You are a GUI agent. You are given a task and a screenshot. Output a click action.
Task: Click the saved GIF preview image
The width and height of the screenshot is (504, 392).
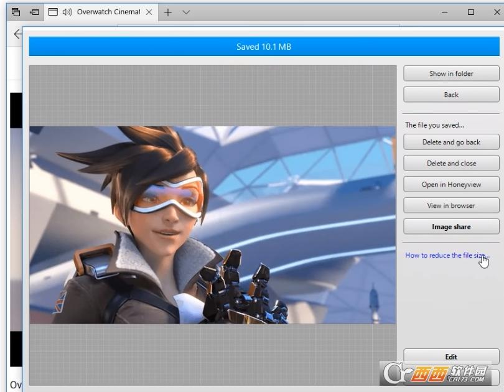tap(213, 225)
